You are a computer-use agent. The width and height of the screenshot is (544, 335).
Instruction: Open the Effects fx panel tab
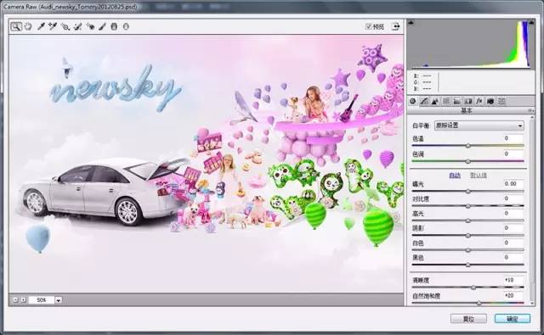click(x=479, y=101)
